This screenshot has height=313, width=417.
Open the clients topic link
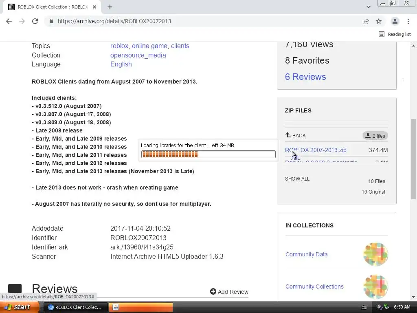coord(180,46)
